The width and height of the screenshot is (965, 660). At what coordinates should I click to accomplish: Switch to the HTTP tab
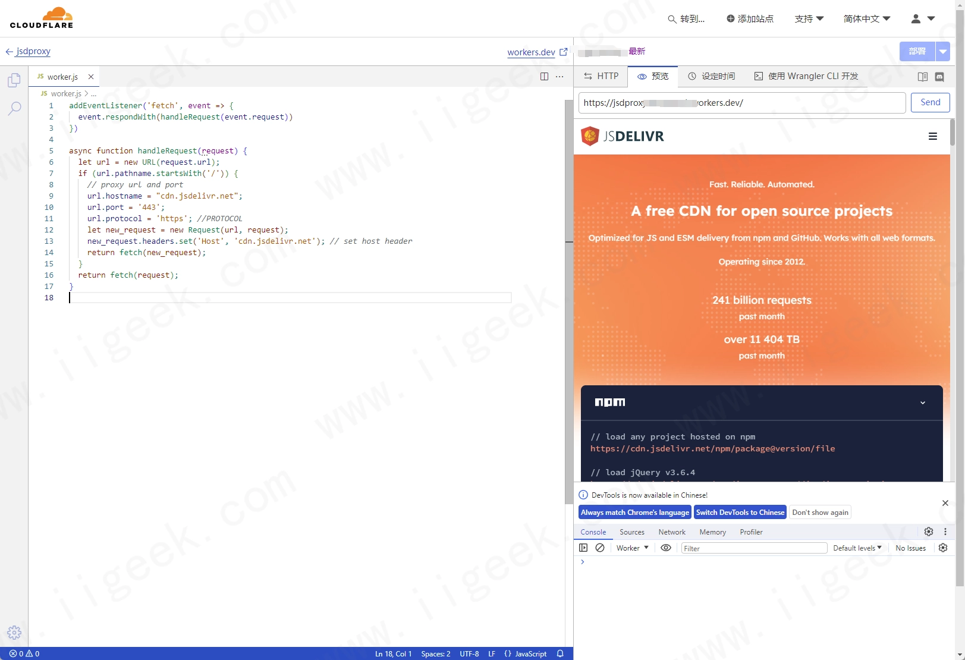[x=601, y=76]
